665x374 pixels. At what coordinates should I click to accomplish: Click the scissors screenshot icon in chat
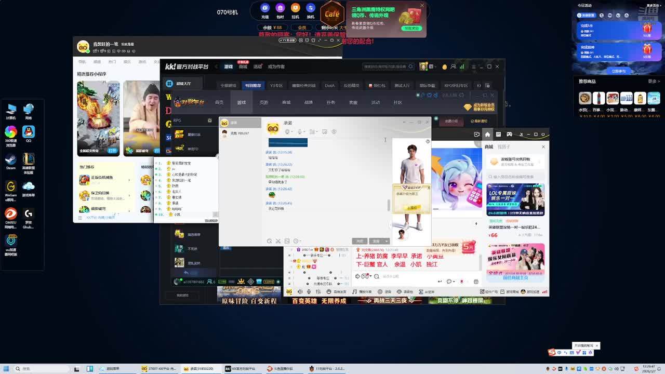[278, 241]
